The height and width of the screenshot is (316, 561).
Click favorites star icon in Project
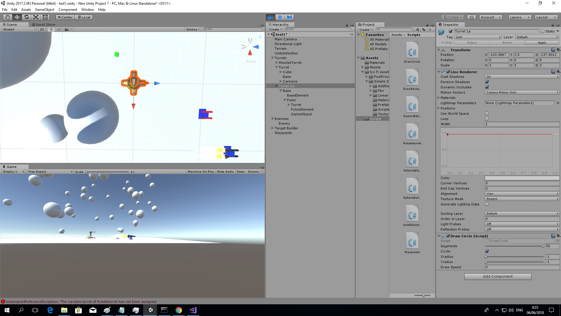click(x=430, y=29)
